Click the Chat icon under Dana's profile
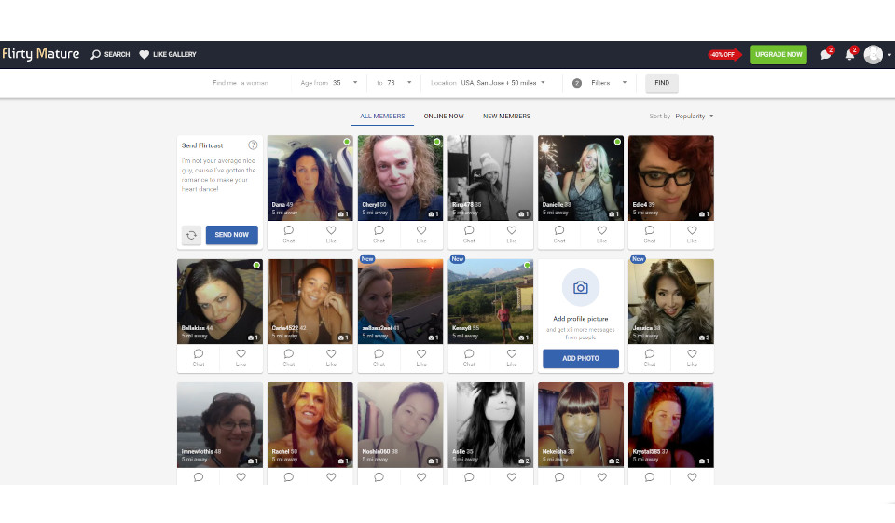Image resolution: width=895 pixels, height=523 pixels. click(289, 233)
